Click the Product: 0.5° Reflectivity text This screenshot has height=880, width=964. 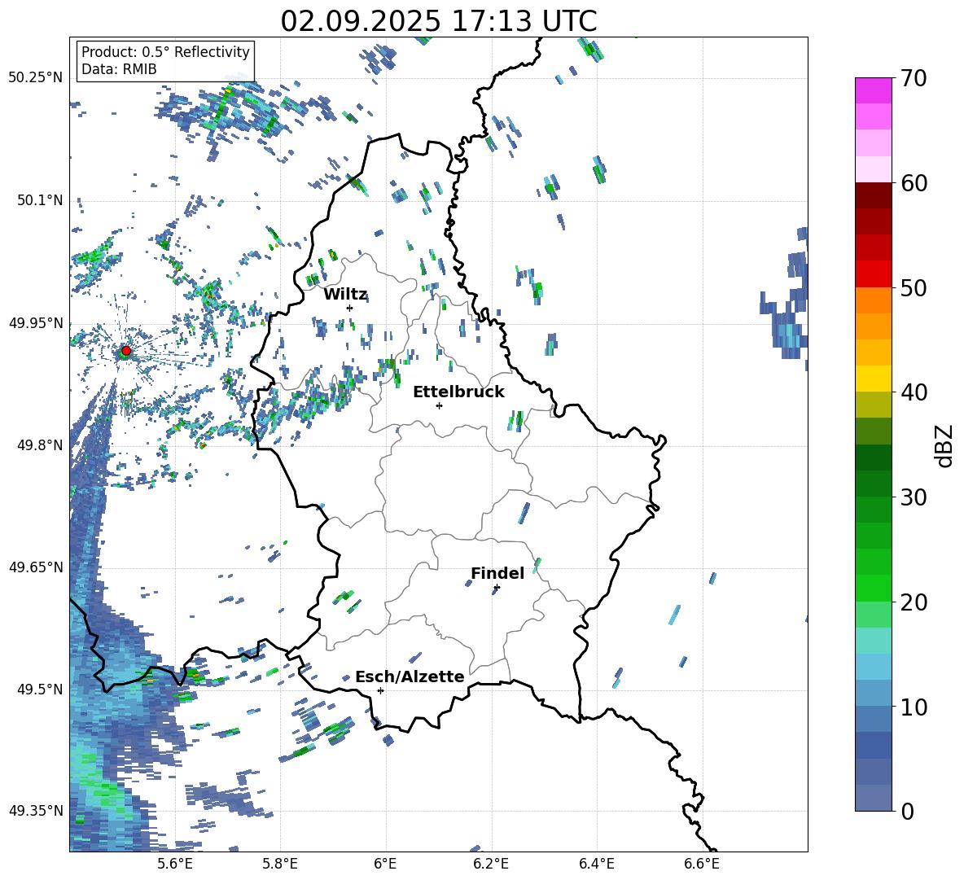[165, 52]
